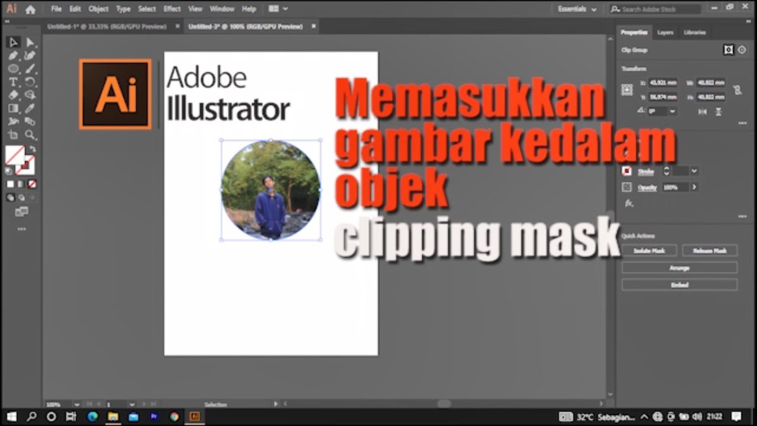Open the Stroke options link

[x=646, y=172]
